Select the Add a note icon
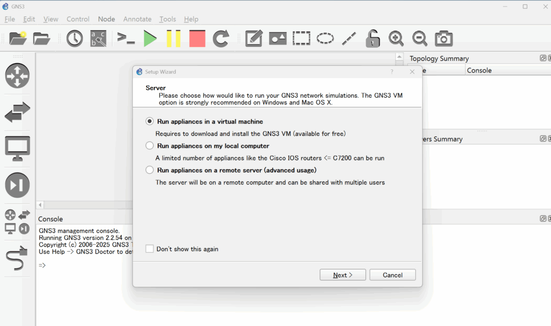551x326 pixels. click(x=254, y=38)
